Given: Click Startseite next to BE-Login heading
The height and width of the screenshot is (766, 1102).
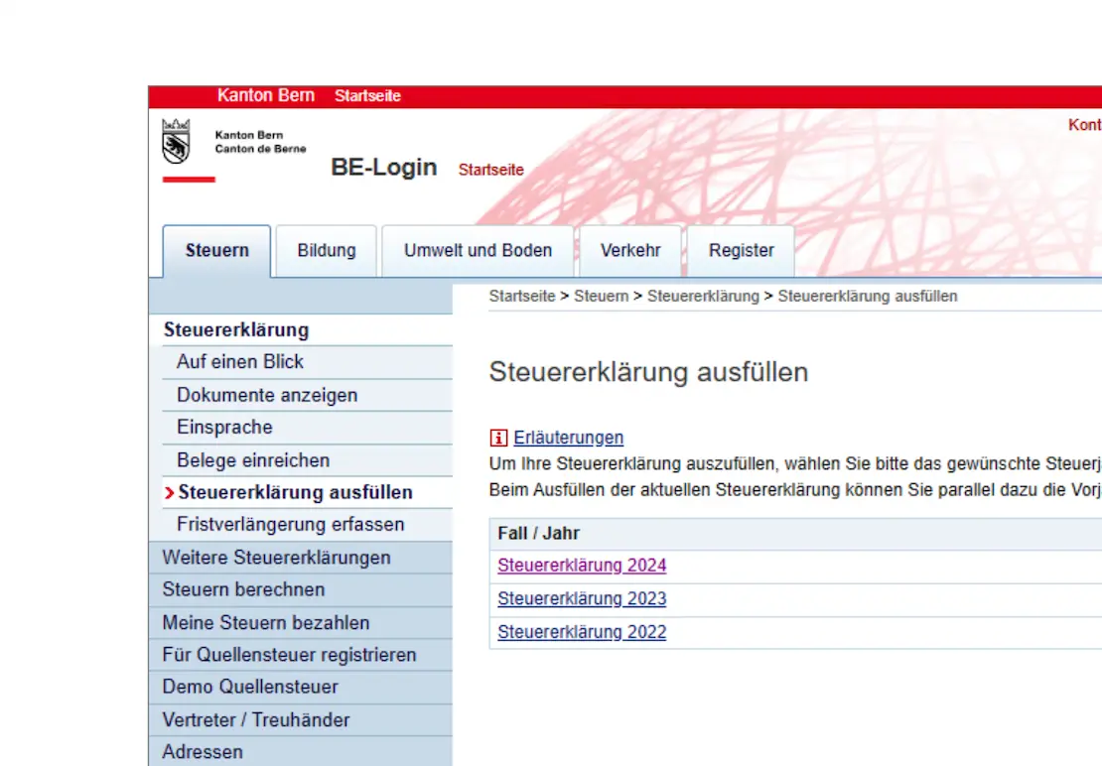Looking at the screenshot, I should (490, 170).
